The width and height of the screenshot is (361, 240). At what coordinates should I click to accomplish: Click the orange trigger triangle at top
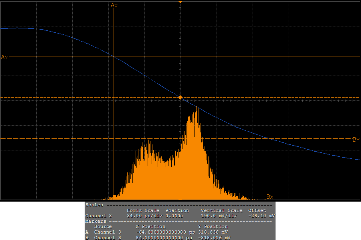[x=180, y=2]
